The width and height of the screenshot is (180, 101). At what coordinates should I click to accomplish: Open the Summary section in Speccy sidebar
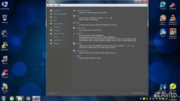tap(57, 10)
